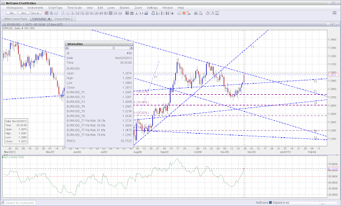Open the Edit menu

100,7
